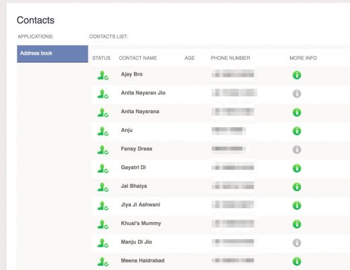
Task: Click the AGE column header
Action: pos(190,58)
